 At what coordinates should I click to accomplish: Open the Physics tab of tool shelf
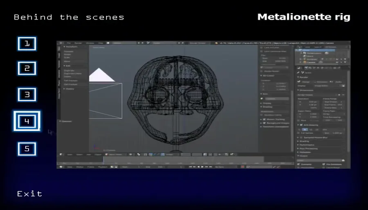click(x=59, y=83)
